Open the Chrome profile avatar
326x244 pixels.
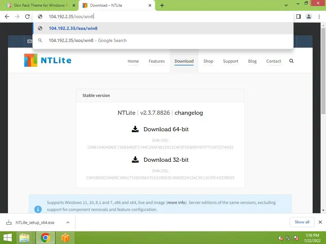[309, 17]
